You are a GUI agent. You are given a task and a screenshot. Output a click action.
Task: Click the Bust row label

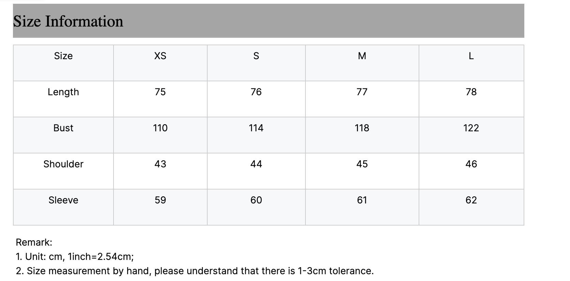point(63,128)
